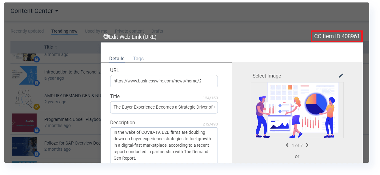Select the Details tab
The width and height of the screenshot is (380, 175).
click(x=117, y=58)
